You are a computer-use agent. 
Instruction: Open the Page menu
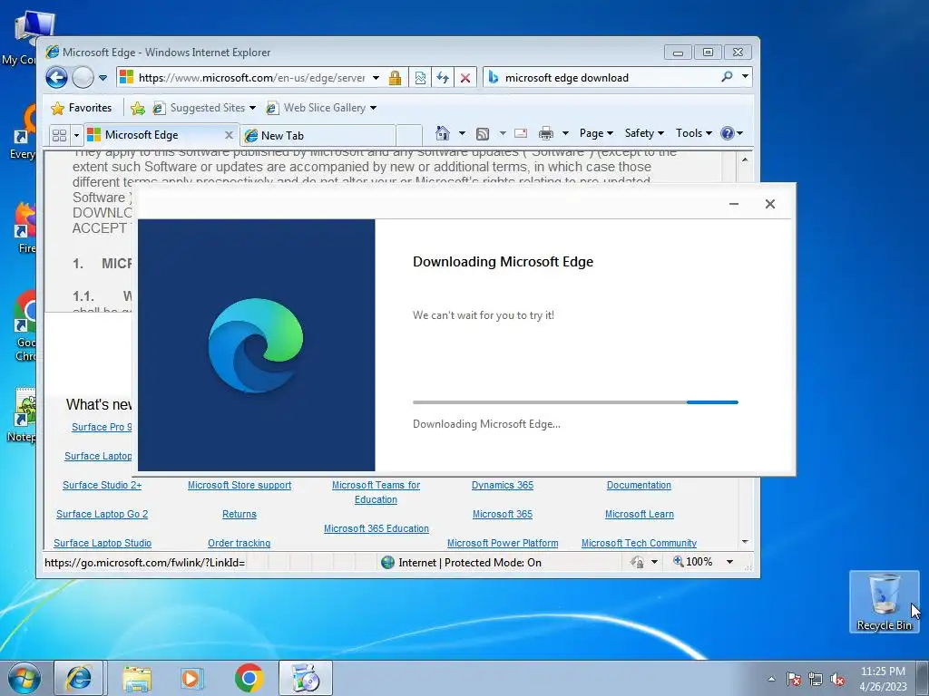point(595,133)
